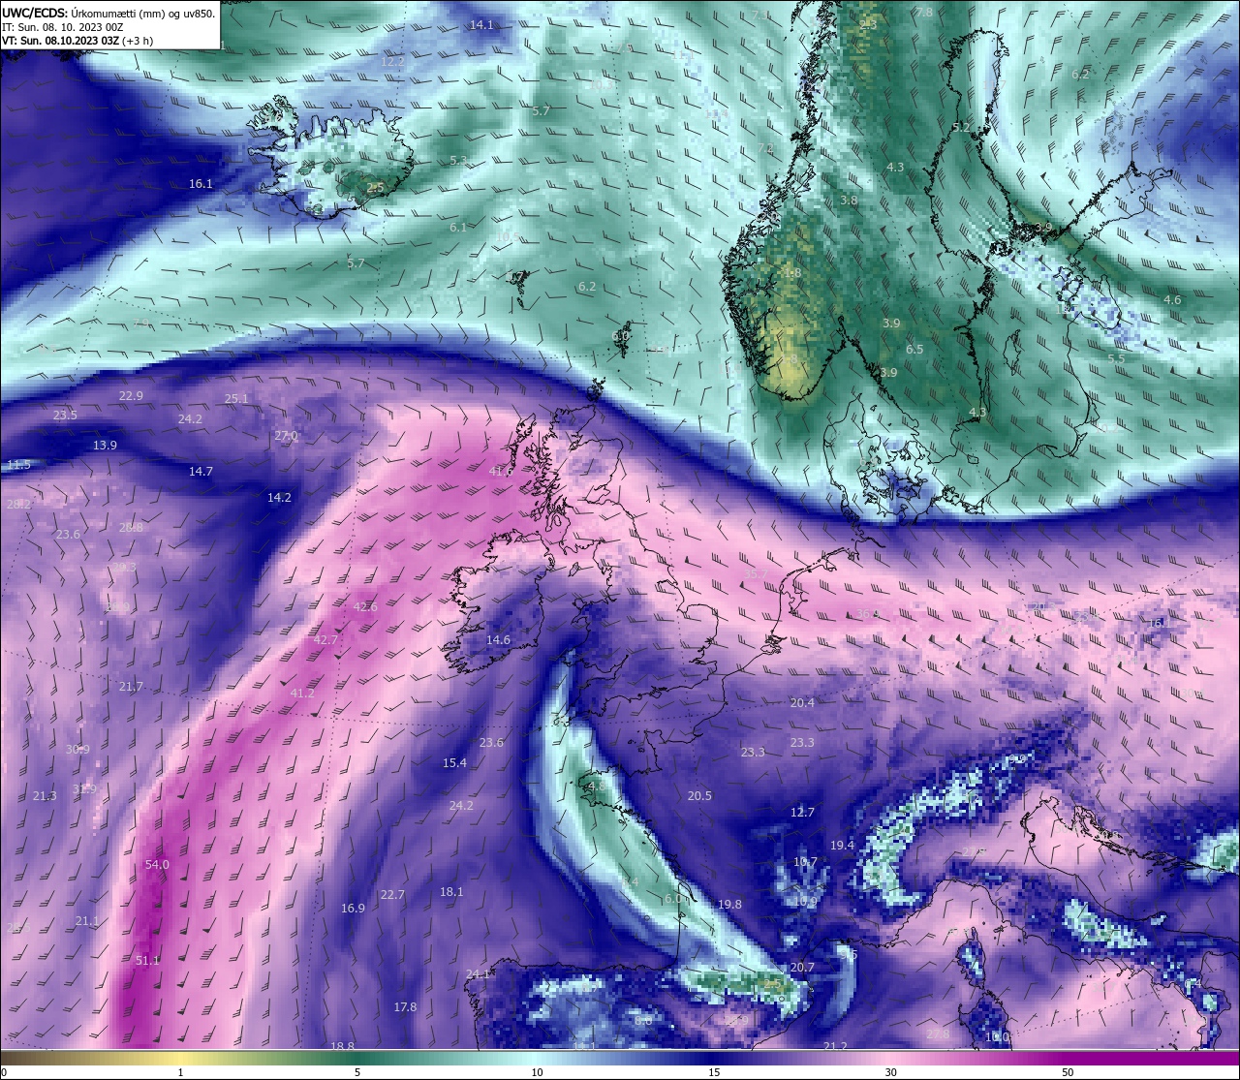Click the 10.0 value near Sardinia
The width and height of the screenshot is (1240, 1080).
[x=997, y=1037]
